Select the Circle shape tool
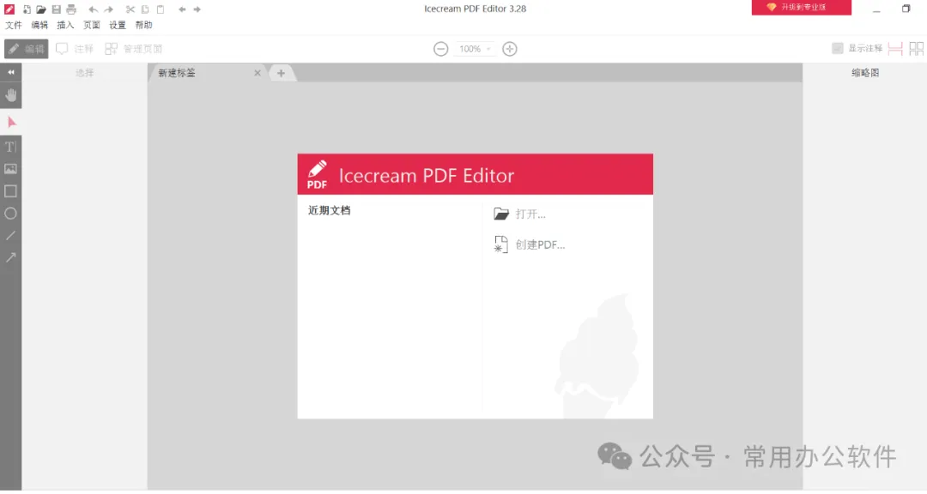The width and height of the screenshot is (927, 494). 10,214
